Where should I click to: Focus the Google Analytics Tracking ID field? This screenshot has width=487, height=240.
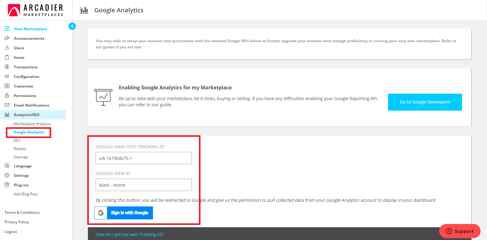pos(144,158)
